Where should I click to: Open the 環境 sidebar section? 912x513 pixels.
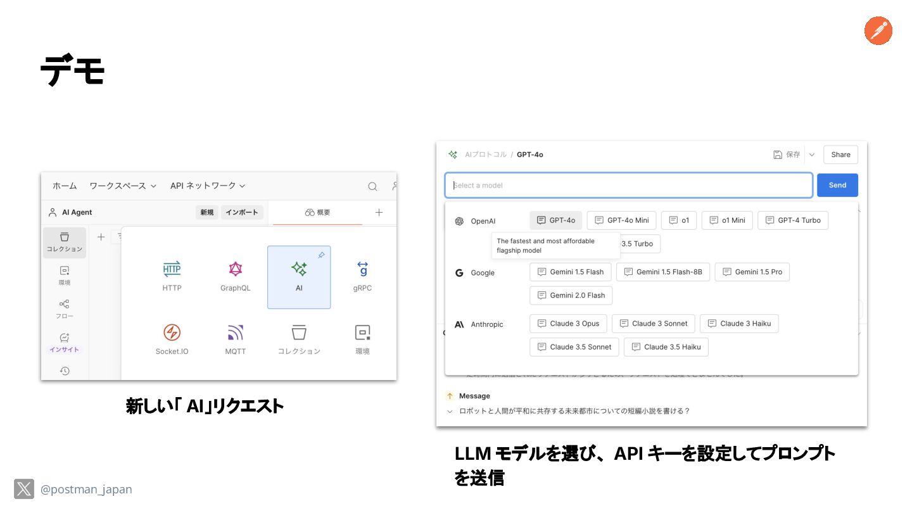click(65, 275)
